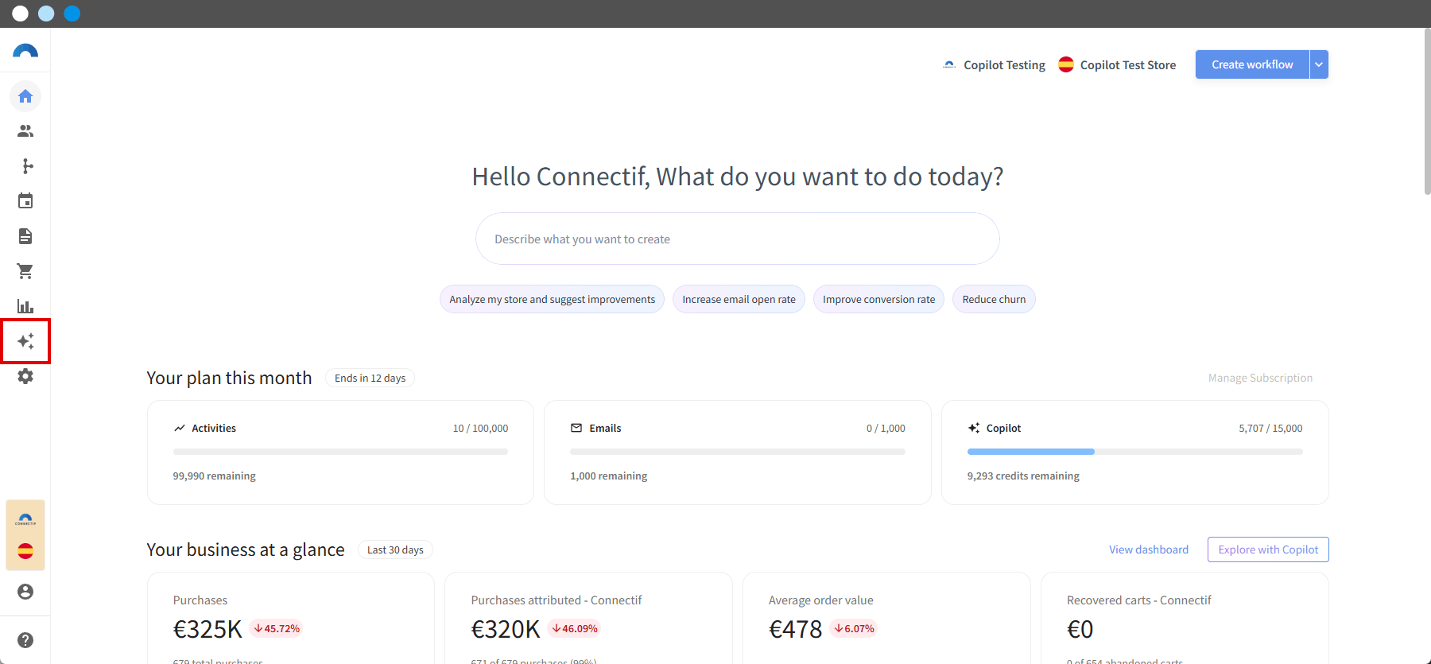This screenshot has width=1431, height=664.
Task: Click the Spain flag beside Copilot Test Store
Action: pos(1066,64)
